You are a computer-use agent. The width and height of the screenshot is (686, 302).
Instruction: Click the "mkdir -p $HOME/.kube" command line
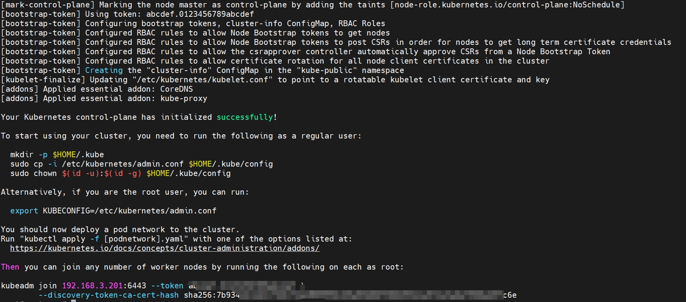coord(57,155)
